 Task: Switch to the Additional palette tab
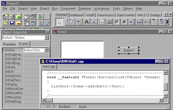pyautogui.click(x=77, y=15)
